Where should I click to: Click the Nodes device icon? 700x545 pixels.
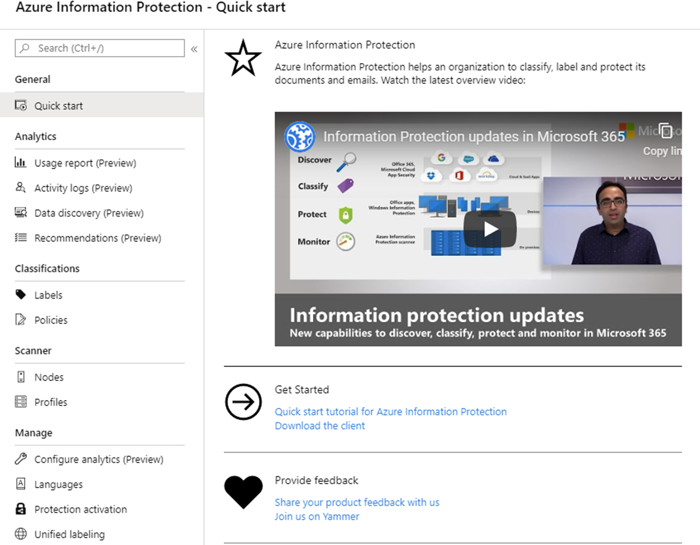click(21, 377)
